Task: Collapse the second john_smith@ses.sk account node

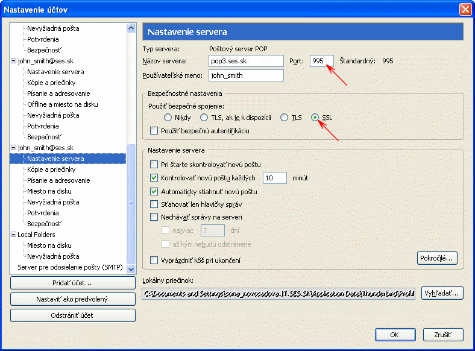Action: (13, 148)
